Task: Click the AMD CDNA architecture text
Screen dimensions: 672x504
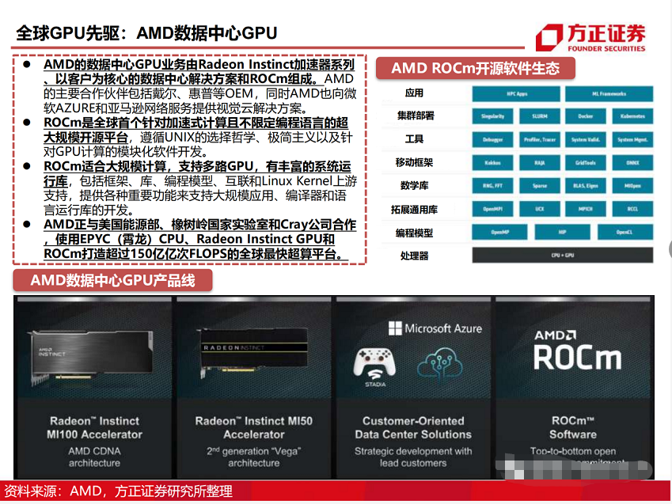Action: tap(95, 457)
